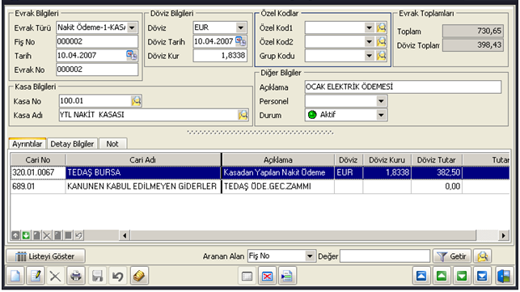Click the Cari Adı column header
The image size is (520, 292).
(x=143, y=160)
